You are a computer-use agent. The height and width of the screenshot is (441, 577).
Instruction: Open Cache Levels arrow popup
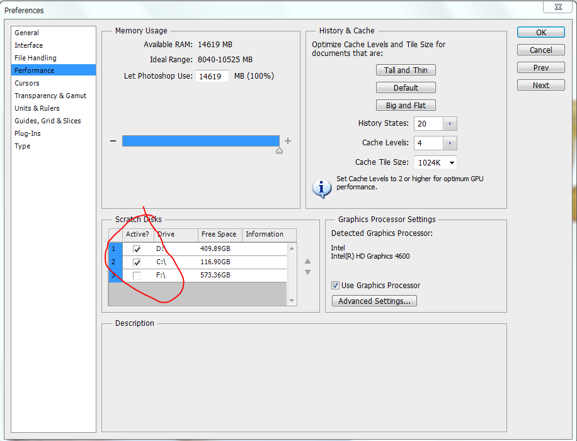[x=450, y=143]
